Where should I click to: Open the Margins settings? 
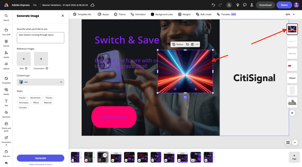(x=184, y=14)
